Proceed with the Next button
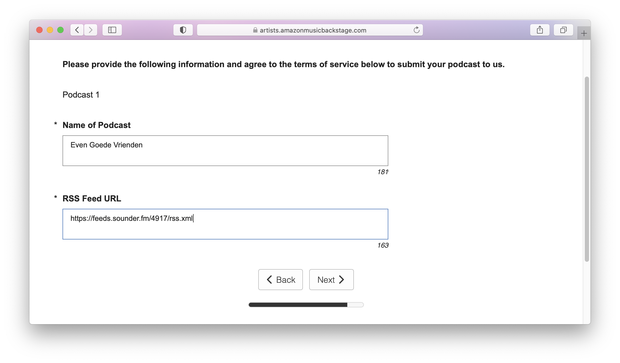Viewport: 620px width, 363px height. [x=331, y=280]
